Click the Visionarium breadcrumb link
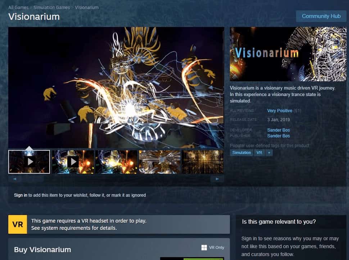Viewport: 349px width, 260px height. coord(87,7)
